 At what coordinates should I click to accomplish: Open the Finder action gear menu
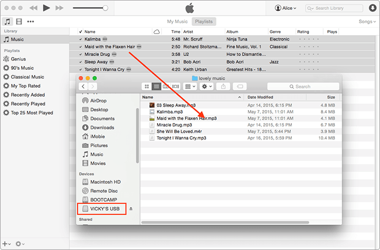207,87
